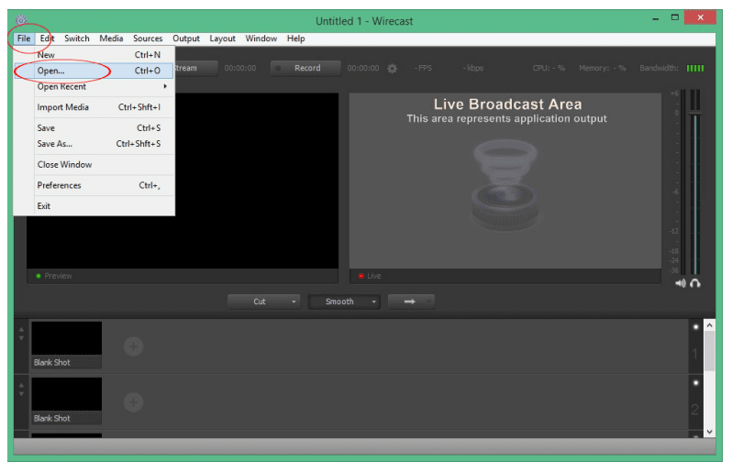Toggle headphone monitoring icon
The height and width of the screenshot is (473, 732).
pyautogui.click(x=695, y=283)
